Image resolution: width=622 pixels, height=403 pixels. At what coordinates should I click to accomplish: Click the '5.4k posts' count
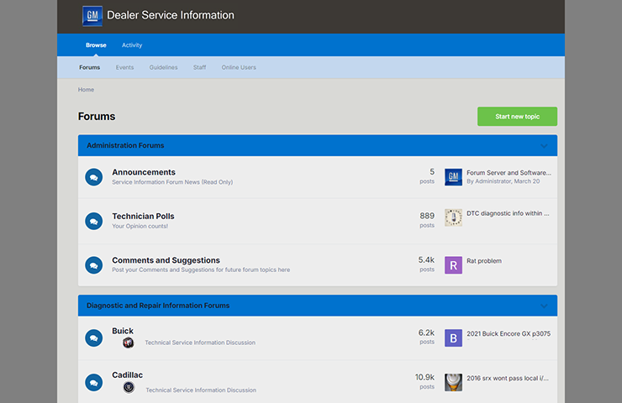coord(426,264)
